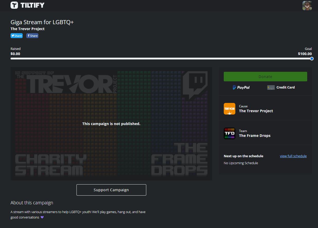This screenshot has height=228, width=318.
Task: Click the green Donate button
Action: 265,77
